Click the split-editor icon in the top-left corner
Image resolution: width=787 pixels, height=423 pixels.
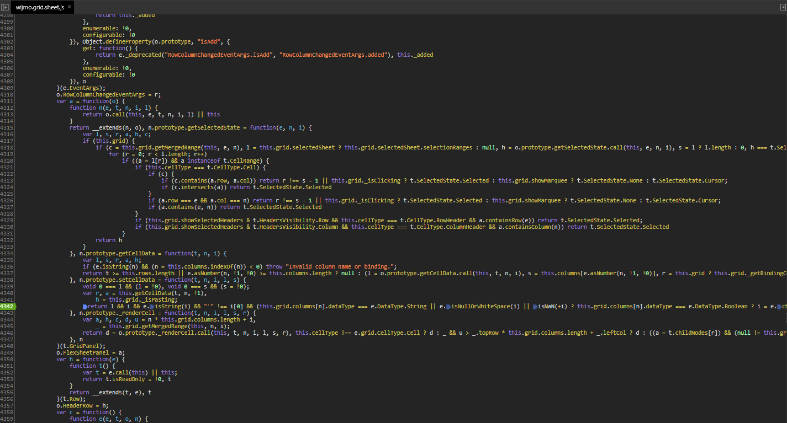[x=5, y=7]
